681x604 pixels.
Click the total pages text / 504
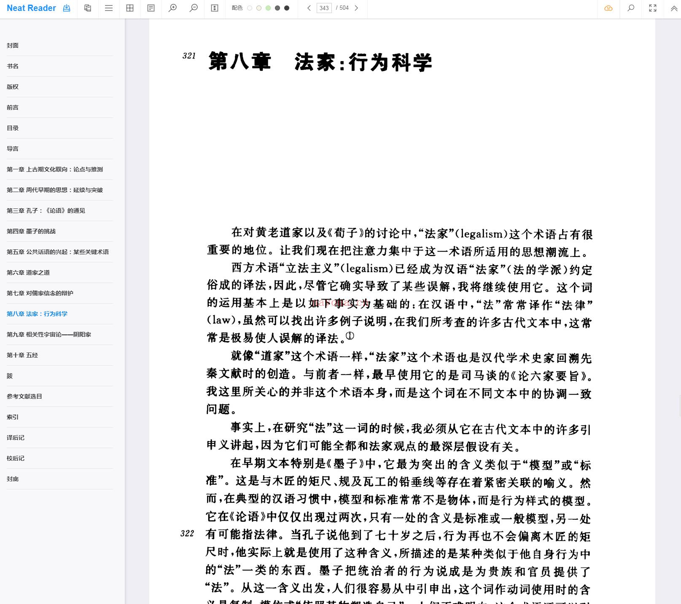[342, 8]
